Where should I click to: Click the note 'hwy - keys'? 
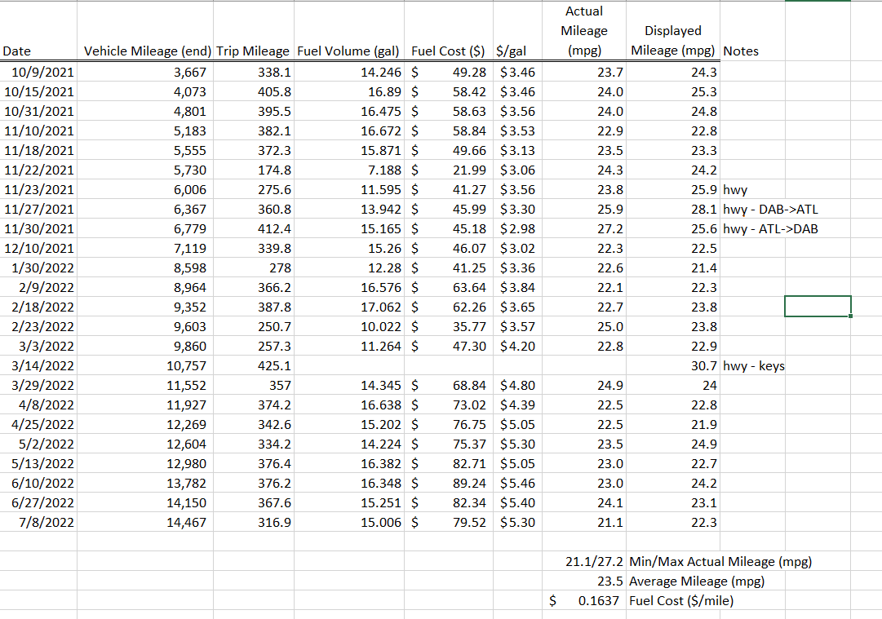754,366
